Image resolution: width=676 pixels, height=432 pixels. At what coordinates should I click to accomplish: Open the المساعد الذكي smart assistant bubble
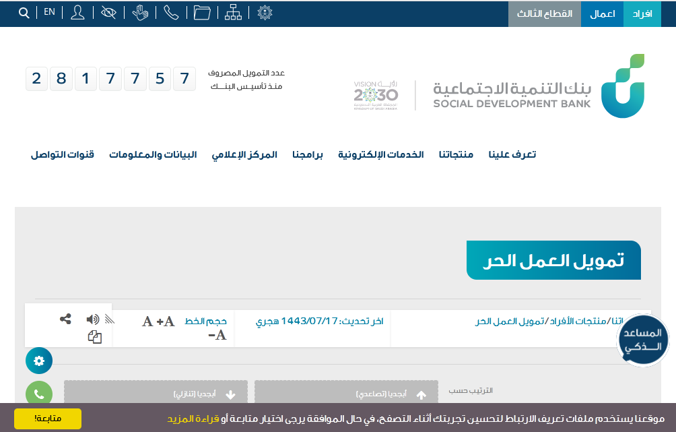(x=643, y=340)
